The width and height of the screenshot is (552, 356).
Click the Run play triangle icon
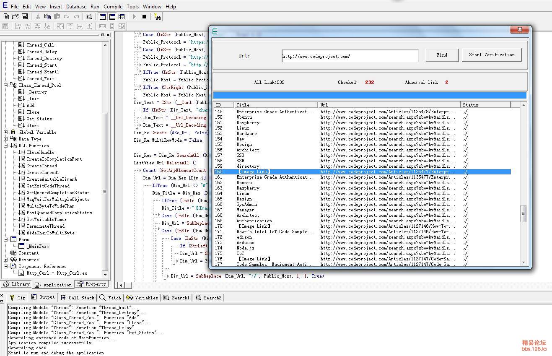[x=135, y=17]
